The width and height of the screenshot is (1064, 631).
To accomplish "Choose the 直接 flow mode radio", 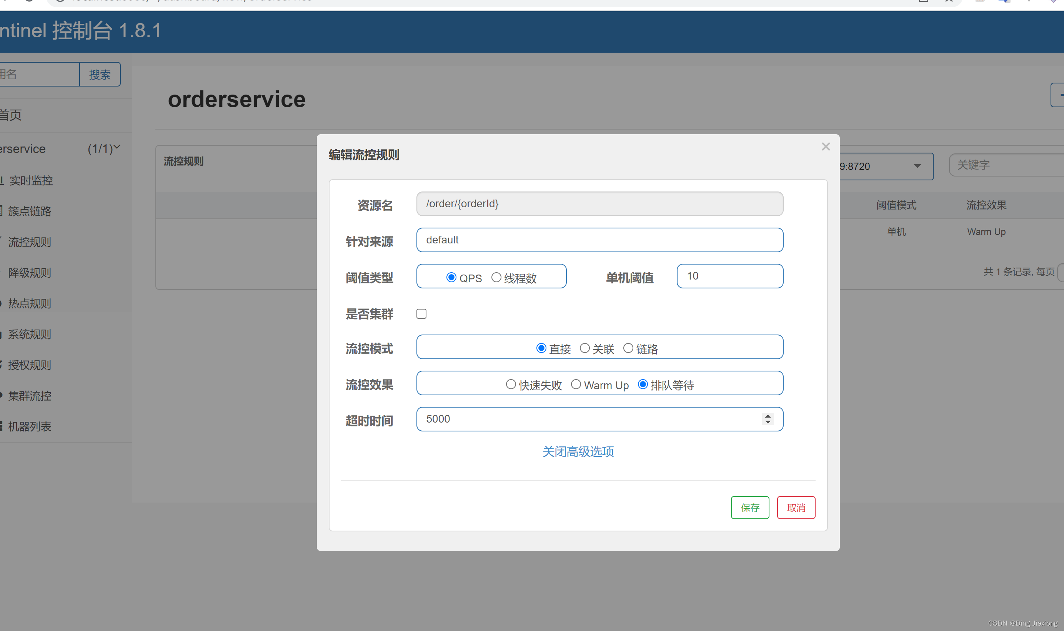I will coord(541,348).
